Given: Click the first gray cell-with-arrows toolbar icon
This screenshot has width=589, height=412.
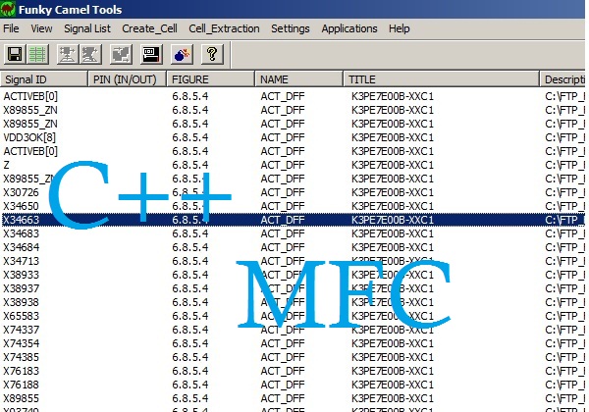Looking at the screenshot, I should tap(67, 54).
